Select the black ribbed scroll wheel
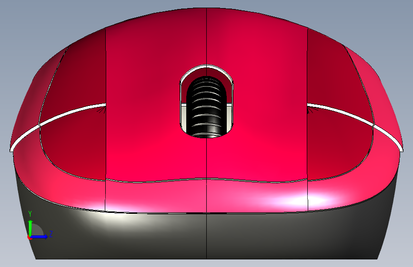The width and height of the screenshot is (413, 267). click(x=207, y=106)
